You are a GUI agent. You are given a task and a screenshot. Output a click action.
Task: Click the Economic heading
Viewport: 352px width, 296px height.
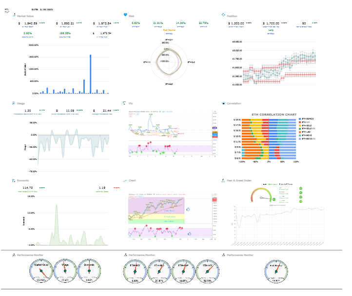click(23, 180)
